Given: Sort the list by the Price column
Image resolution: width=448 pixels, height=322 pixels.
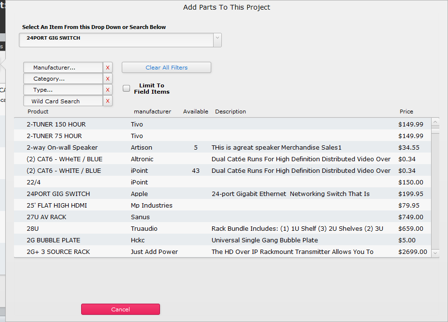Looking at the screenshot, I should [x=406, y=112].
